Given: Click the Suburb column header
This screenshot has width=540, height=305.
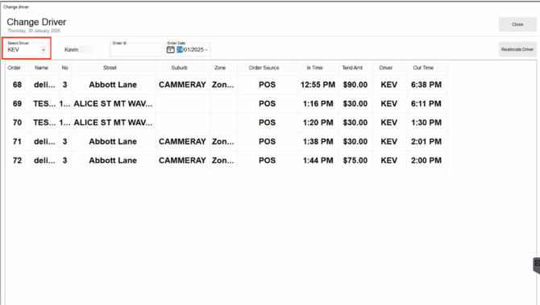Looking at the screenshot, I should [180, 68].
